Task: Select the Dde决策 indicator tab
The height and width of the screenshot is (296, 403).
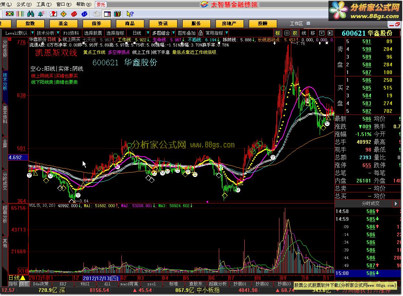Action: (41, 284)
